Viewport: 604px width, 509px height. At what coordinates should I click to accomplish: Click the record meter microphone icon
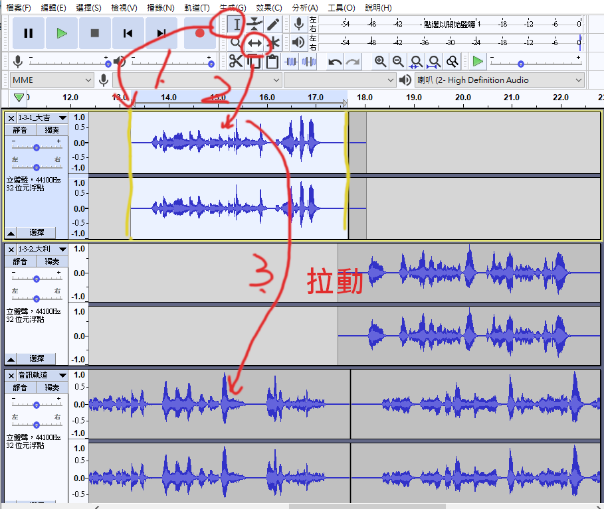(x=298, y=25)
